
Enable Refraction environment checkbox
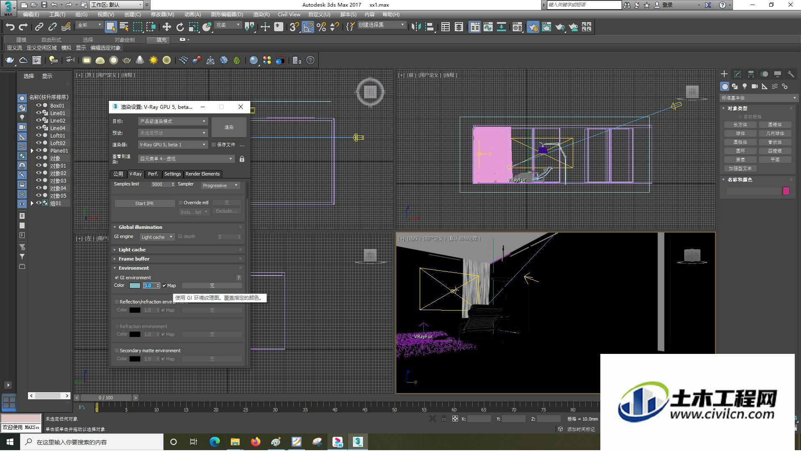tap(117, 326)
